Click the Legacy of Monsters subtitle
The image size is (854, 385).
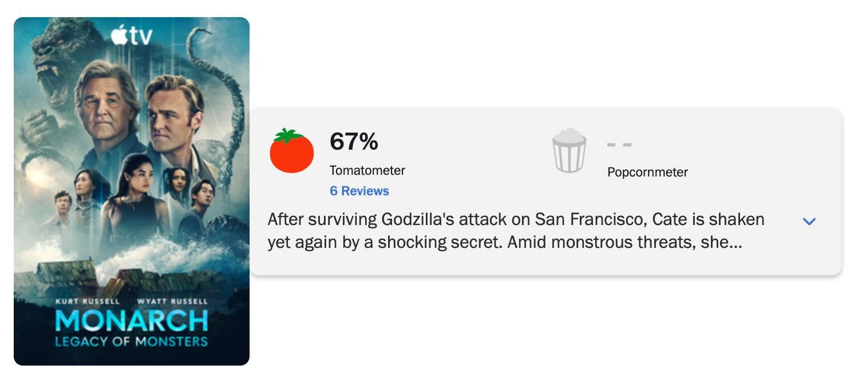[x=132, y=342]
